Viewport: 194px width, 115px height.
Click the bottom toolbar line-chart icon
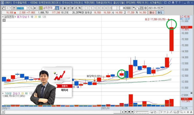158,112
